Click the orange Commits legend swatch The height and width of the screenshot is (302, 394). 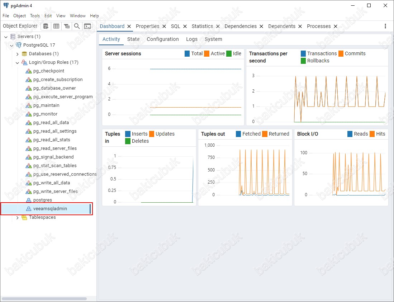[x=341, y=53]
